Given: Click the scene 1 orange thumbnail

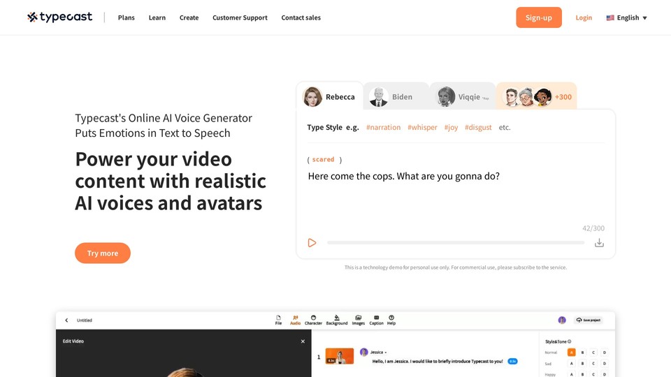Looking at the screenshot, I should tap(340, 356).
